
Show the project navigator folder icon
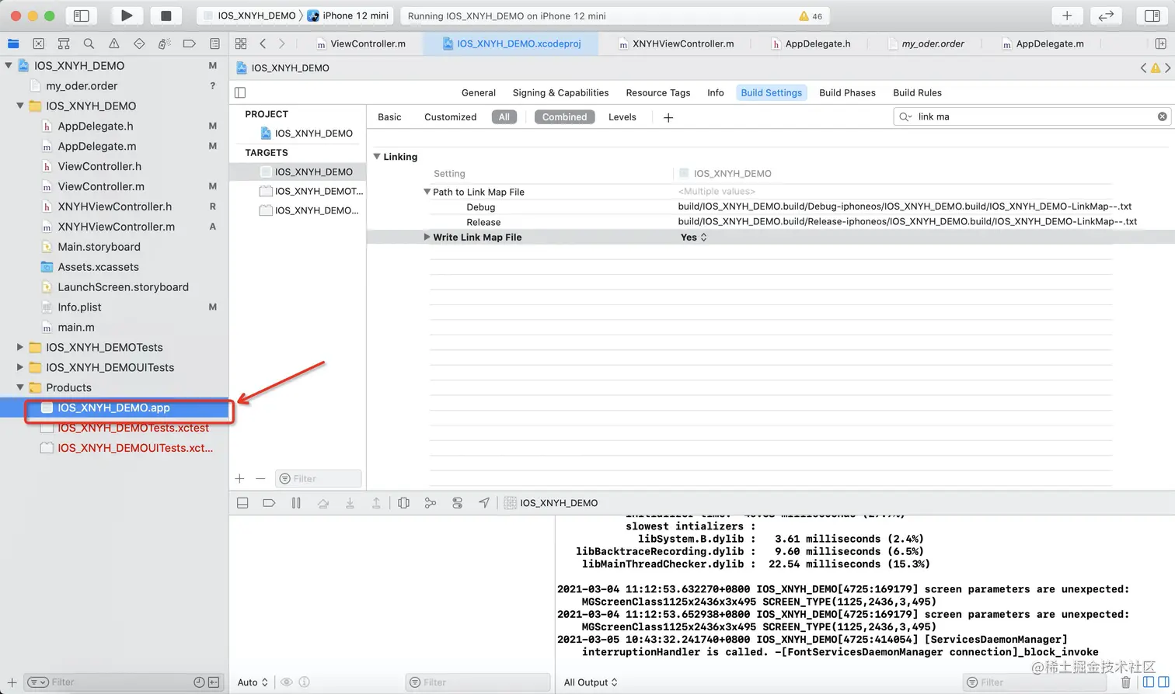(13, 43)
